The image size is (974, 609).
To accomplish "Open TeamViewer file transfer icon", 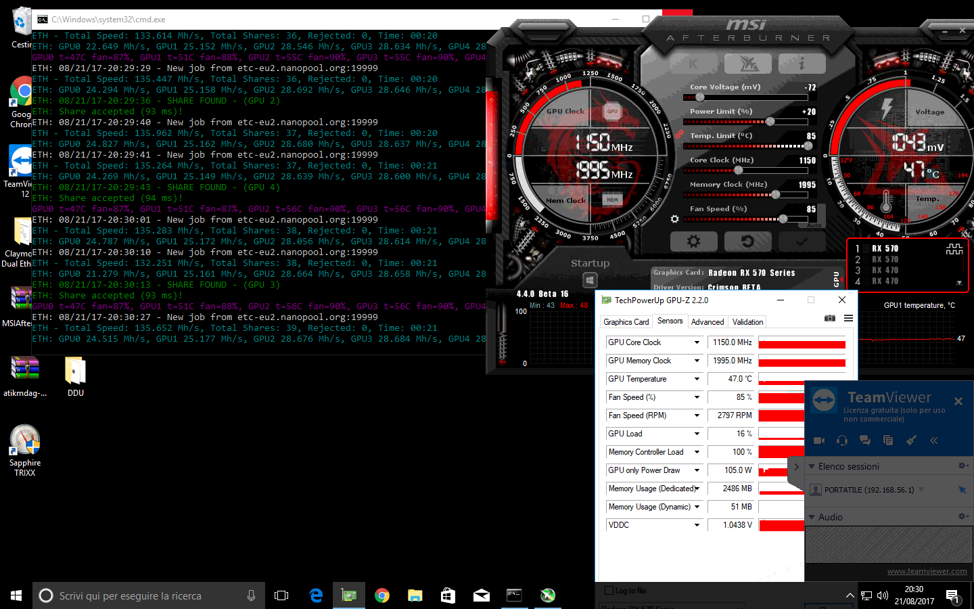I will 888,441.
